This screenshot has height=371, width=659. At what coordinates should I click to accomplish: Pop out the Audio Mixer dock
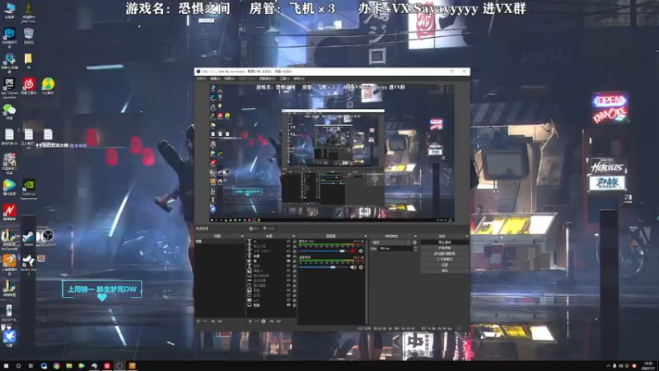tap(366, 236)
